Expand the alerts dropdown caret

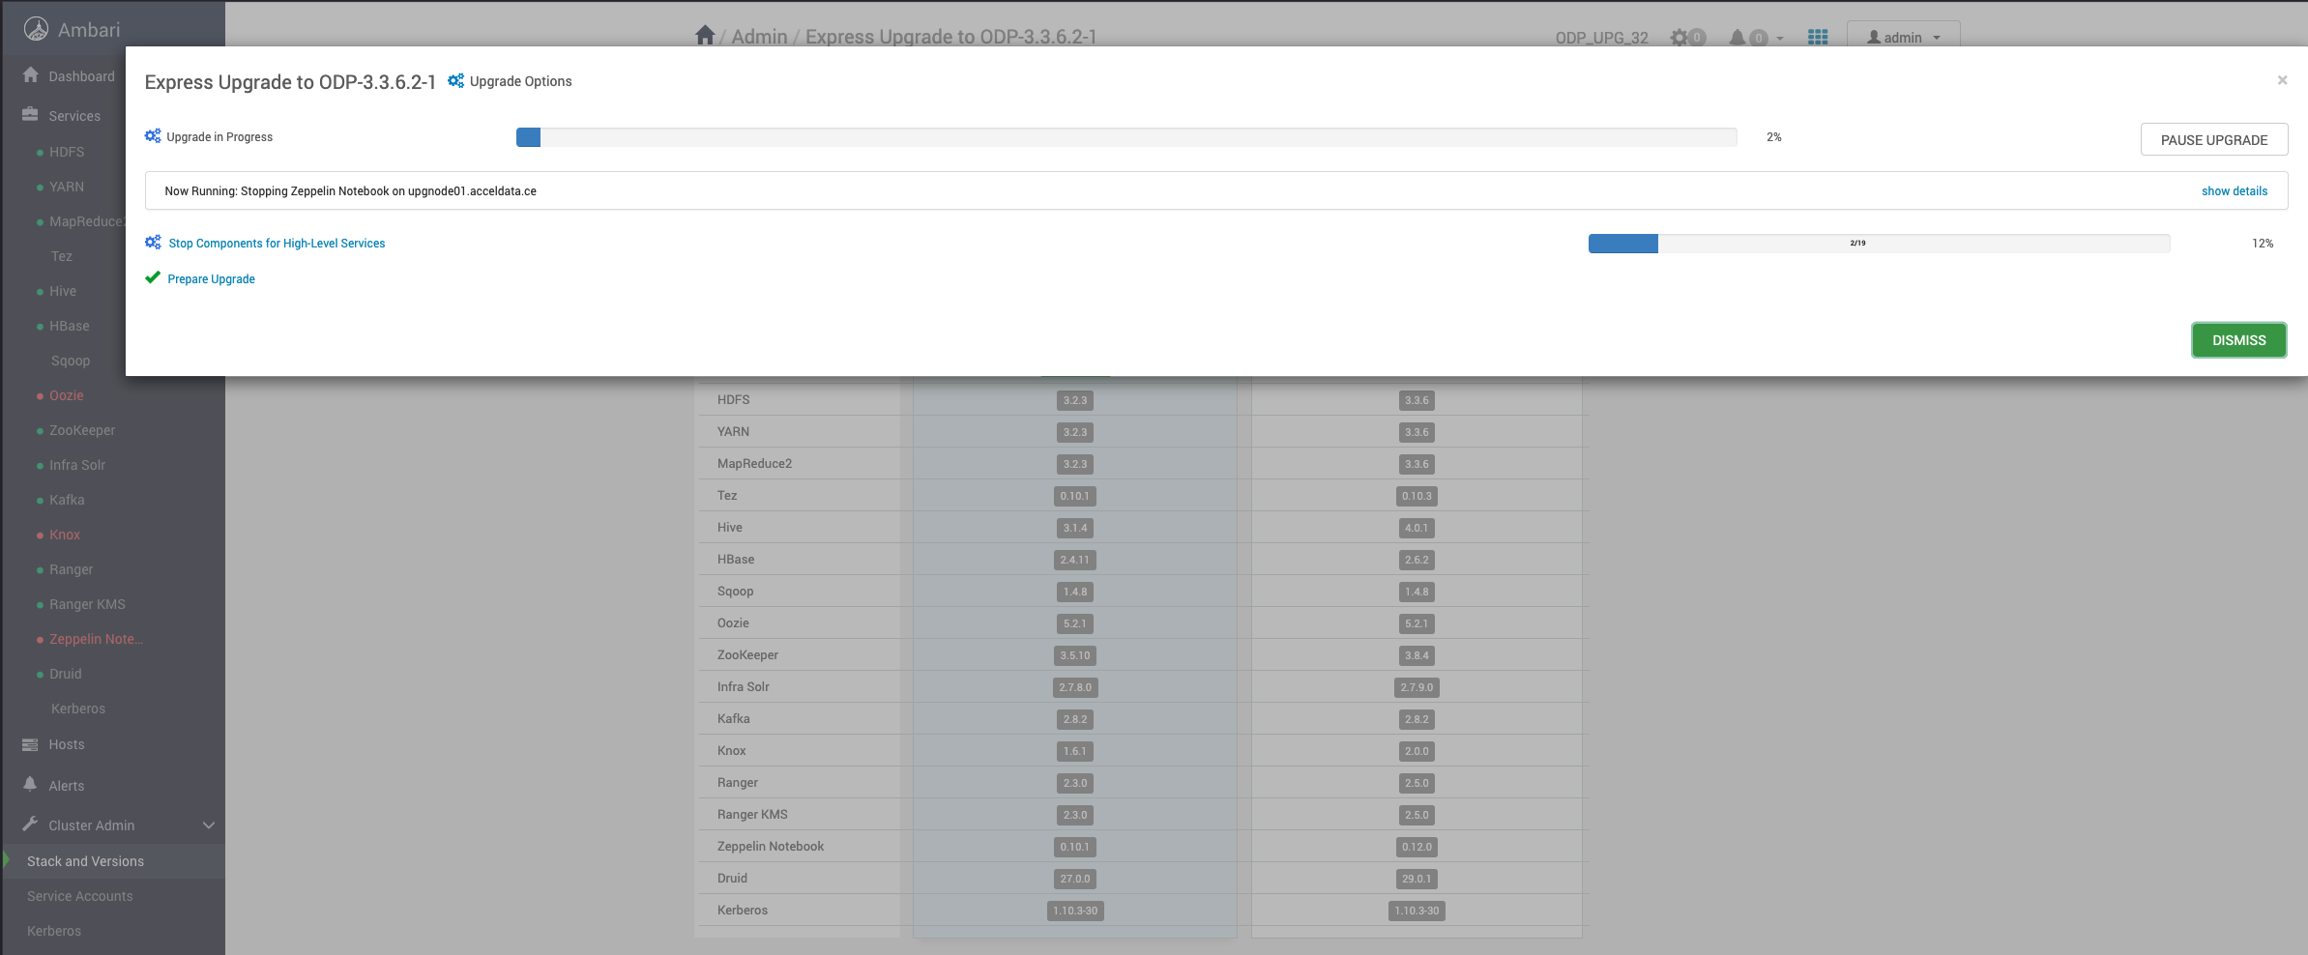pos(1780,39)
